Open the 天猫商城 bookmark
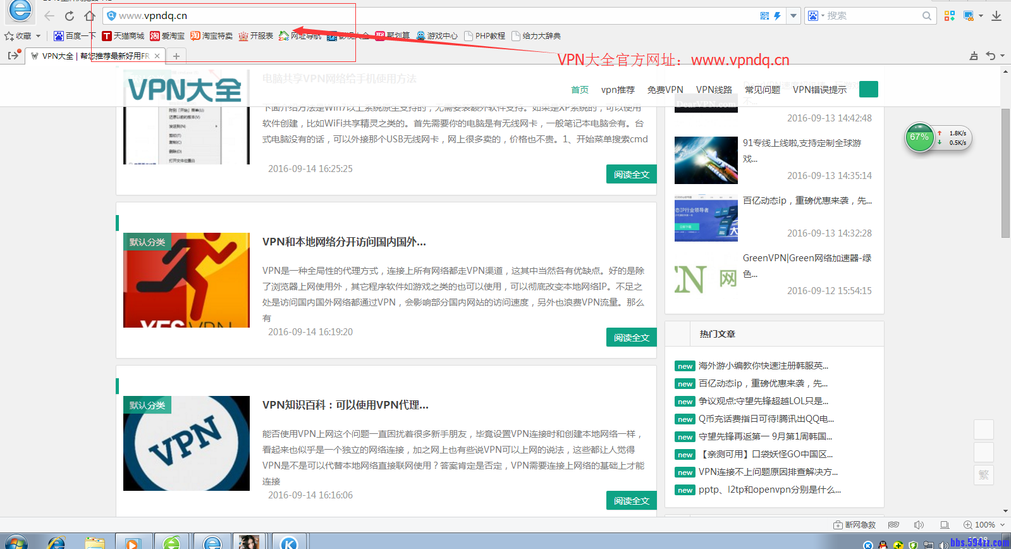The height and width of the screenshot is (549, 1011). [x=123, y=36]
